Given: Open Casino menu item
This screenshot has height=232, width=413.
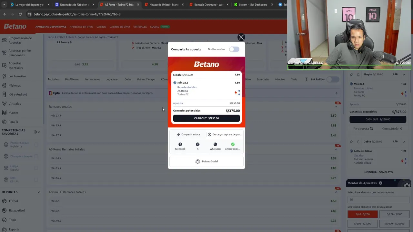Looking at the screenshot, I should pyautogui.click(x=101, y=27).
